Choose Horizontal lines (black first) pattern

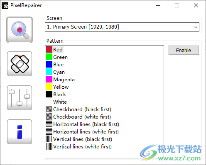[83, 124]
